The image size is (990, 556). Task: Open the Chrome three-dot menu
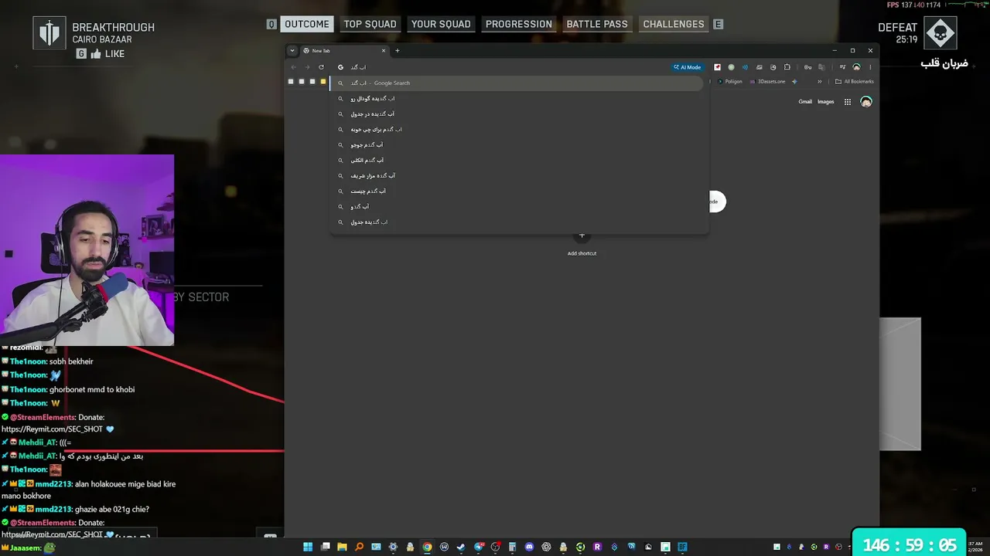tap(870, 67)
